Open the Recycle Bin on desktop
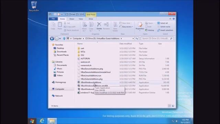The image size is (220, 124). 34,6
